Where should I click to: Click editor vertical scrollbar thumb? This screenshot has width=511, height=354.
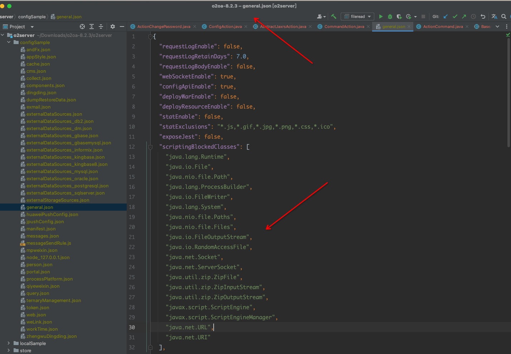tap(509, 92)
